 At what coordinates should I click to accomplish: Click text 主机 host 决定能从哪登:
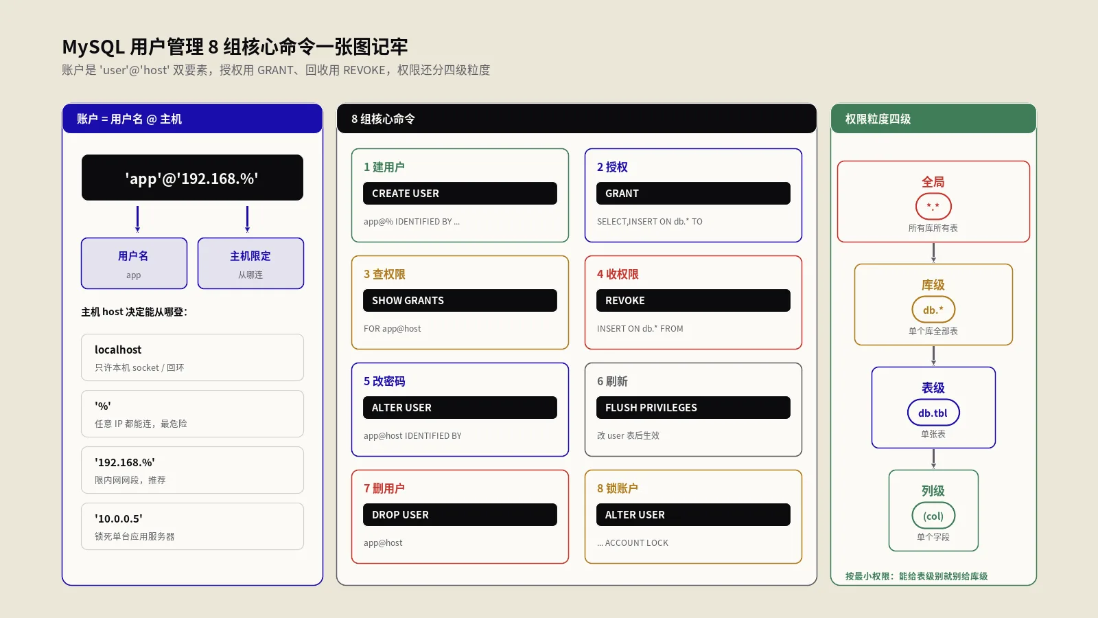click(135, 312)
